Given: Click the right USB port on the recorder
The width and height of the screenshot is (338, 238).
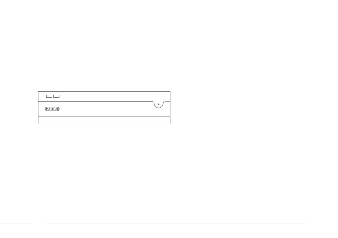Looking at the screenshot, I should [57, 96].
